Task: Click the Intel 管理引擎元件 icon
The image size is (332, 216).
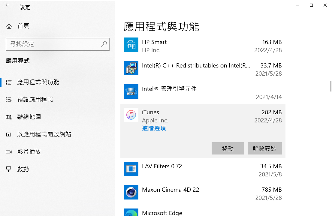Action: click(131, 91)
